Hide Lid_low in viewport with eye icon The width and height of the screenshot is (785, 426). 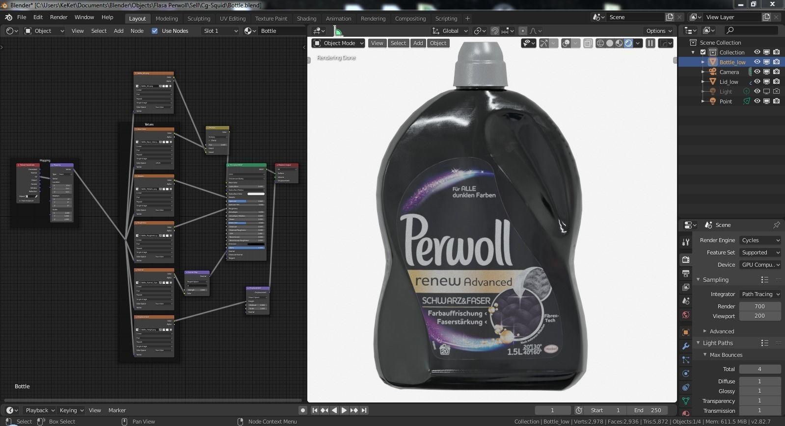pyautogui.click(x=757, y=82)
